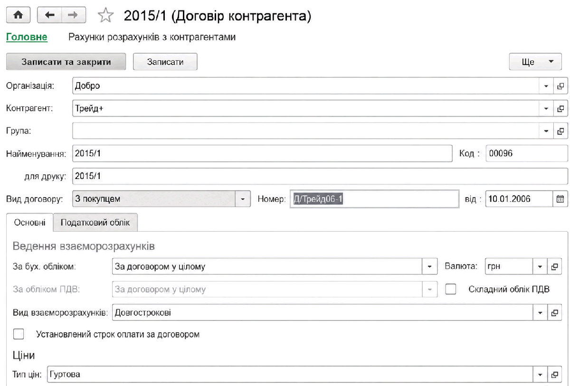
Task: Click the Записати button
Action: (165, 62)
